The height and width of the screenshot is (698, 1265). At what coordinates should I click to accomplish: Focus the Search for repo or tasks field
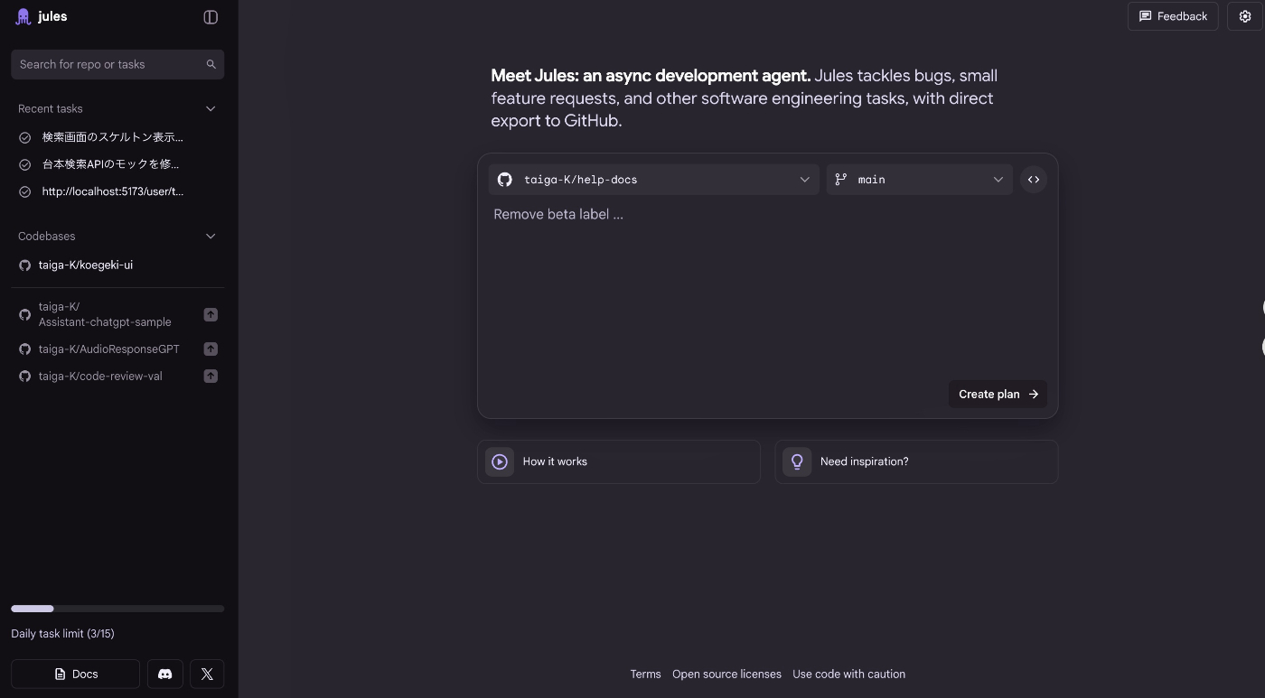(x=117, y=64)
